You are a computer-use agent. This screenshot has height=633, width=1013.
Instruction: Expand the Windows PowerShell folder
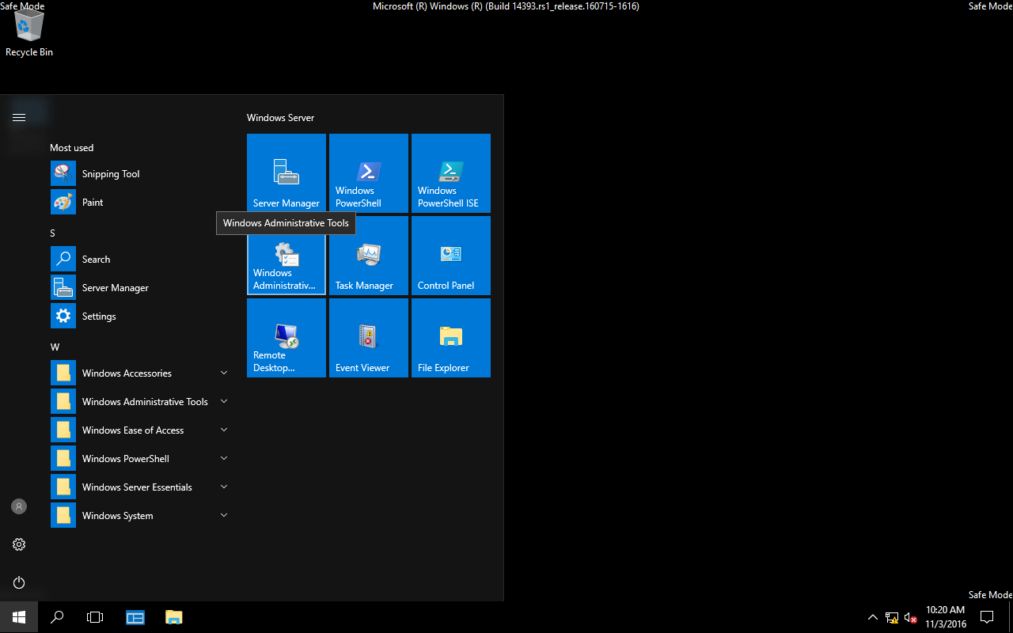(141, 459)
